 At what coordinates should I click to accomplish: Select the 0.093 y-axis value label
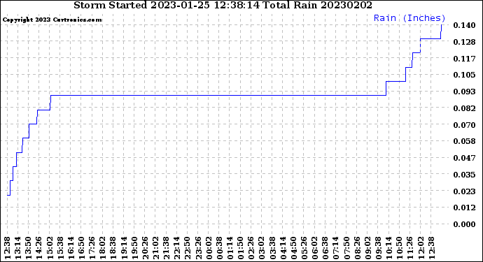tap(464, 92)
